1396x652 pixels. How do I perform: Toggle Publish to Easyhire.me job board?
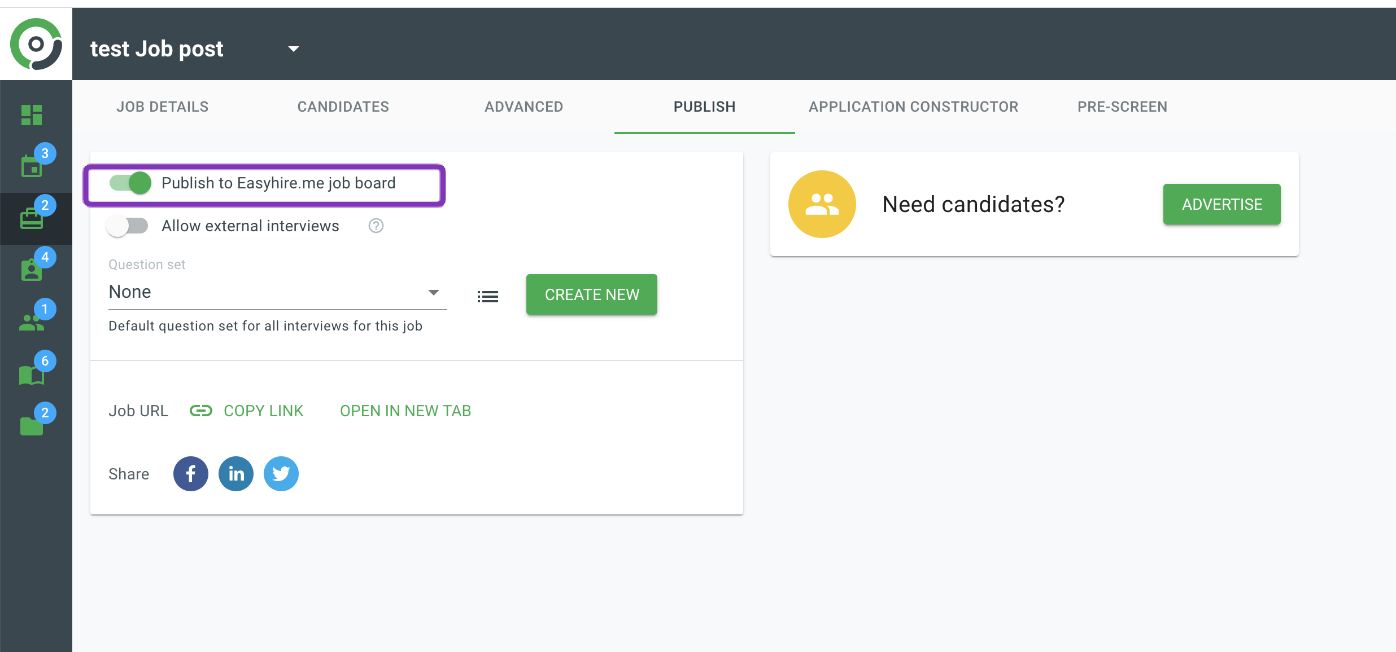(130, 183)
